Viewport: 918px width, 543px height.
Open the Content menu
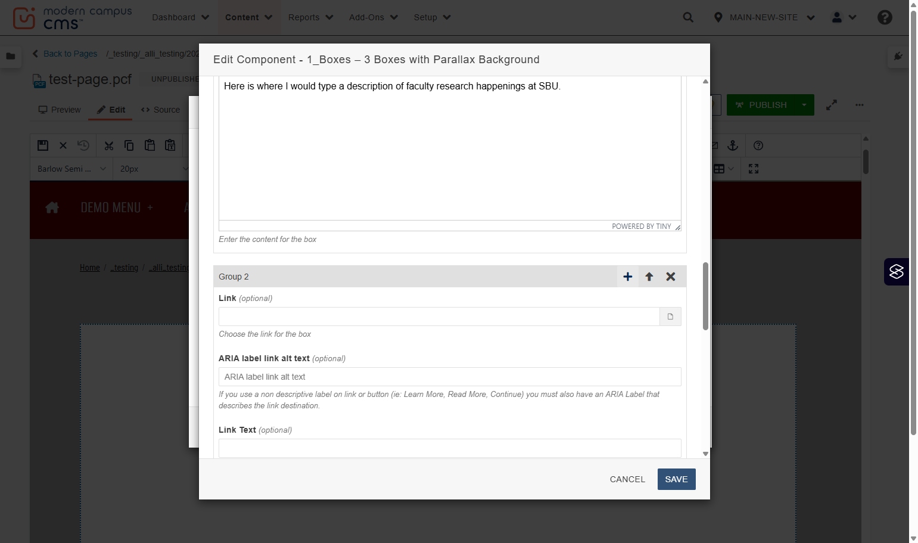(x=248, y=17)
